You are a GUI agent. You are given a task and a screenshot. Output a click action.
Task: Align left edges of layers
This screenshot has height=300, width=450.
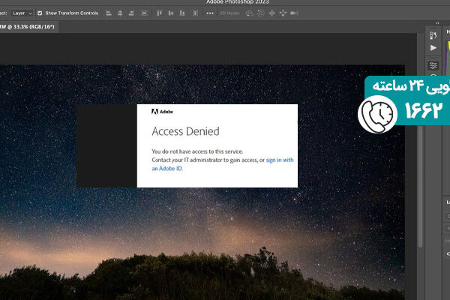pyautogui.click(x=109, y=13)
